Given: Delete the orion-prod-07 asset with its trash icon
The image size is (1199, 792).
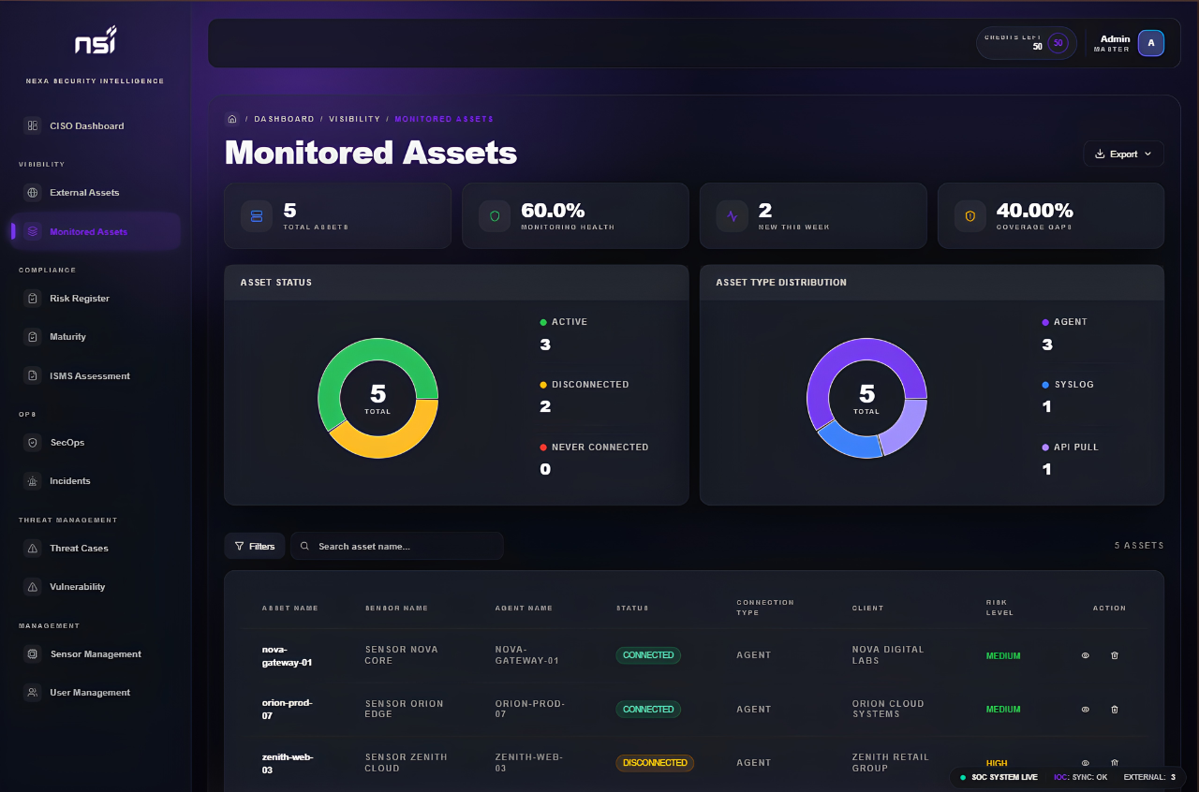Looking at the screenshot, I should click(1115, 710).
